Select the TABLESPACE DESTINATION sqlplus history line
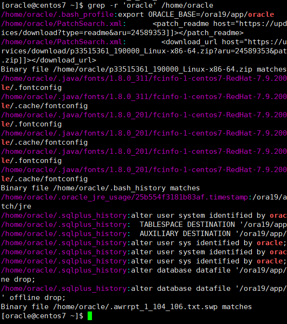The image size is (287, 324). click(144, 224)
